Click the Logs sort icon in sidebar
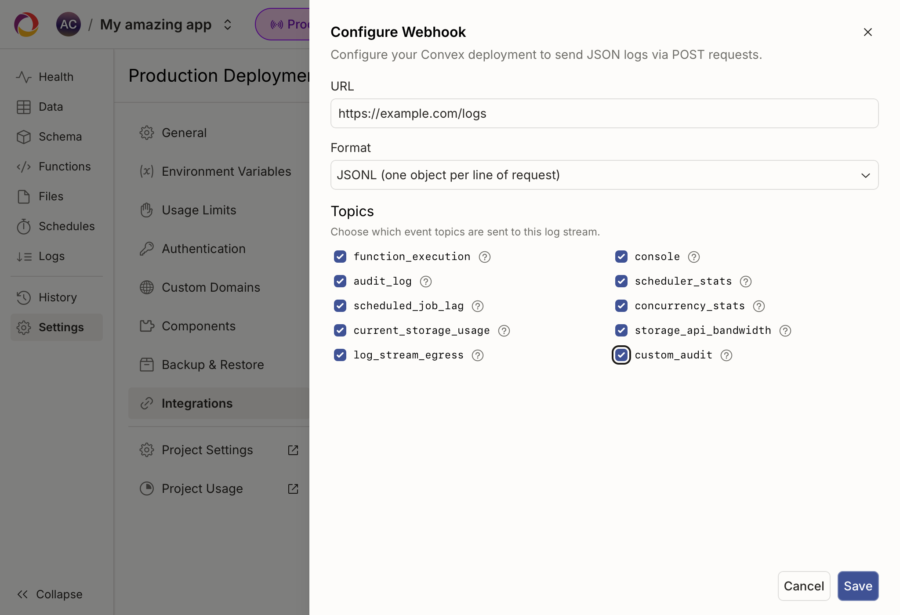 (24, 256)
